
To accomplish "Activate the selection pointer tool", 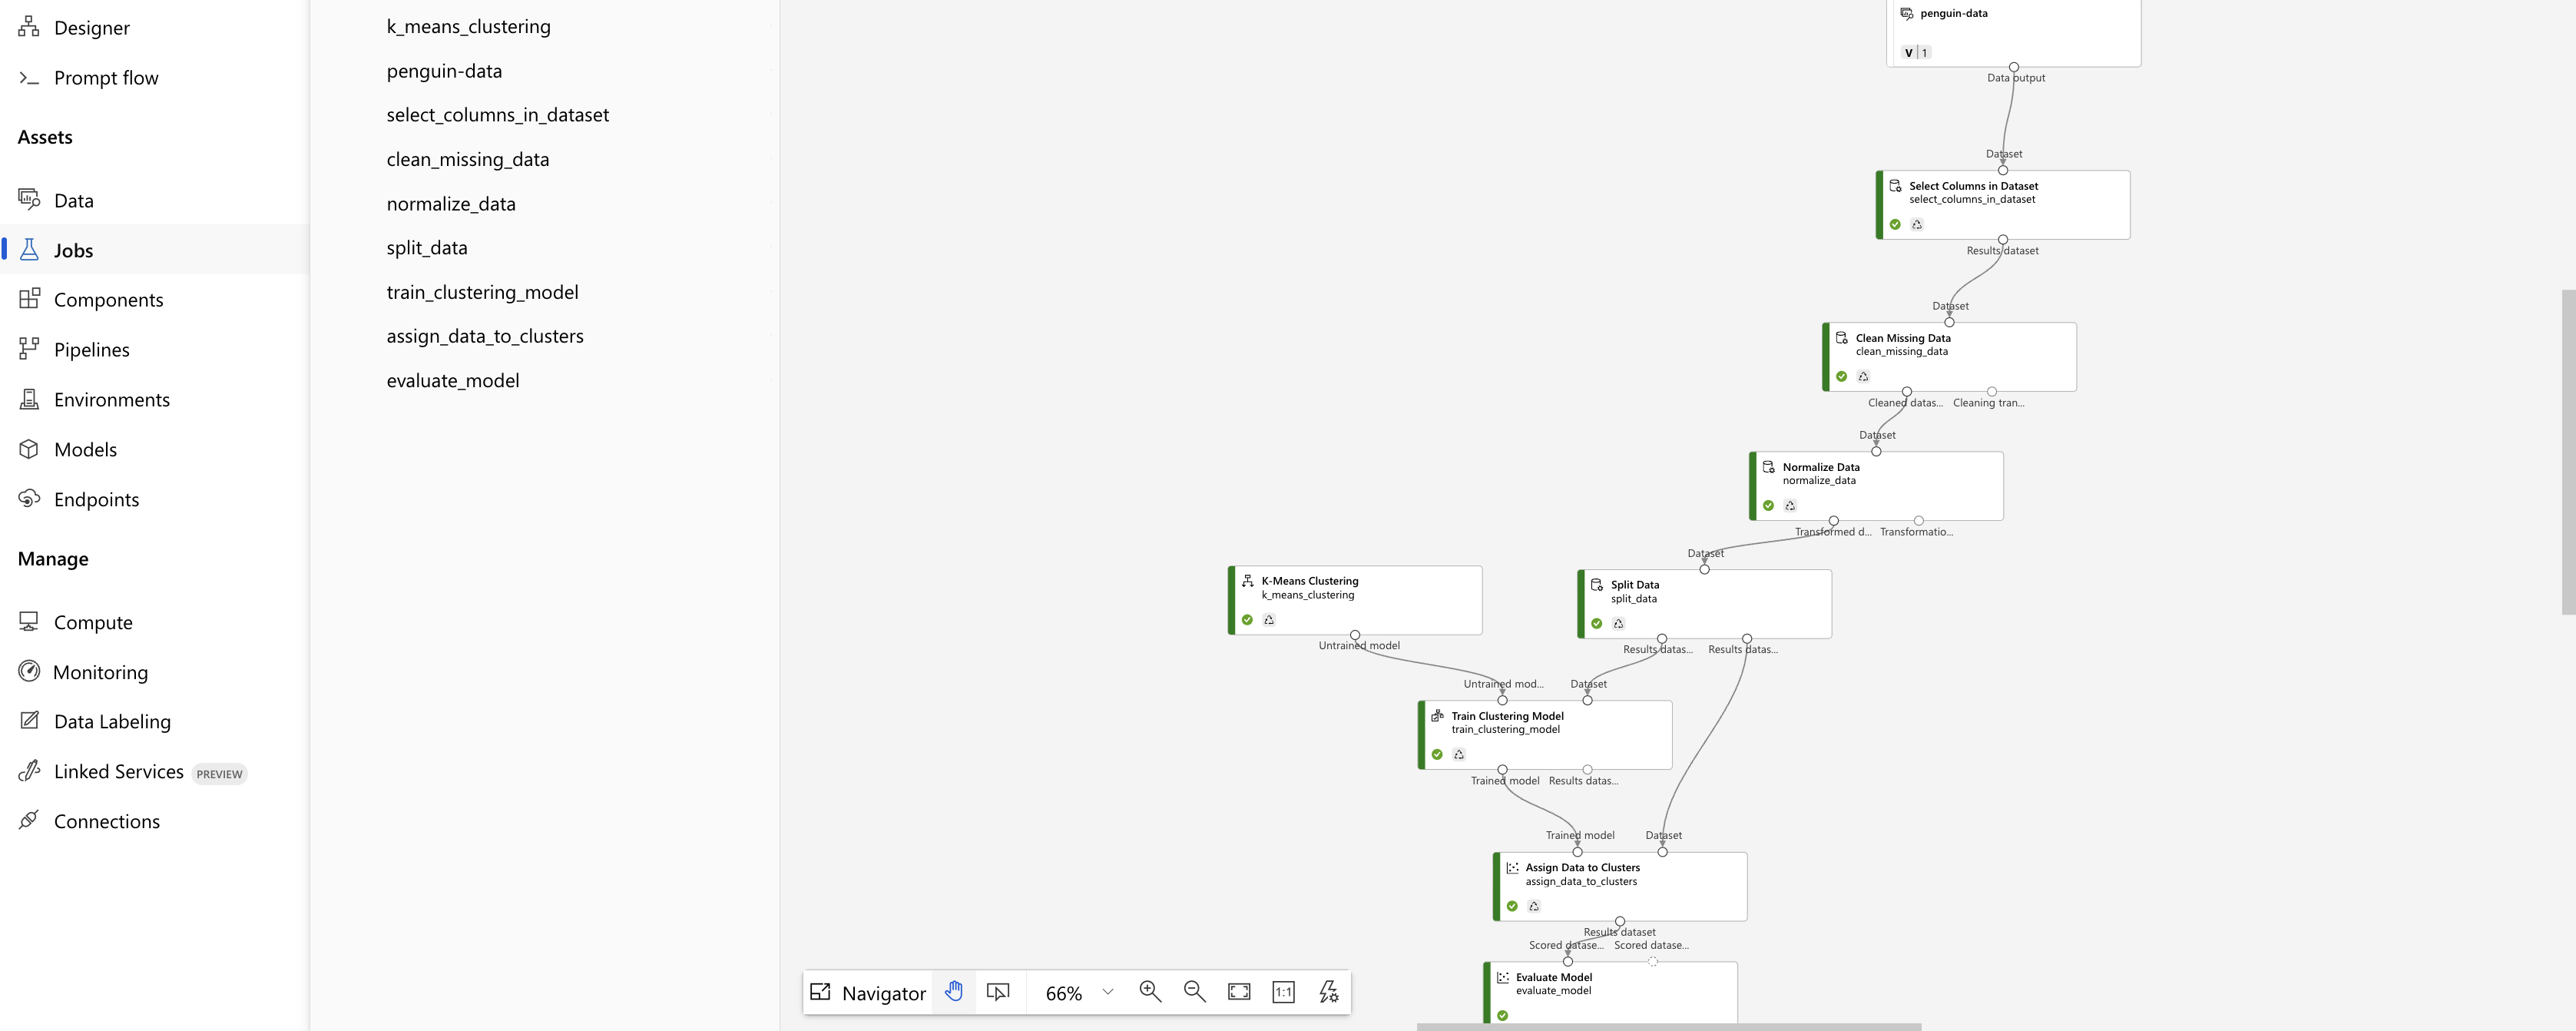I will [998, 992].
